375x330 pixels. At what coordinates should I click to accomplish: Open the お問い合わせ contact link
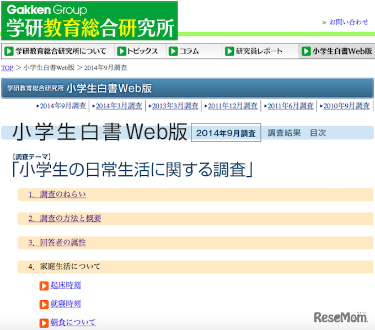349,22
